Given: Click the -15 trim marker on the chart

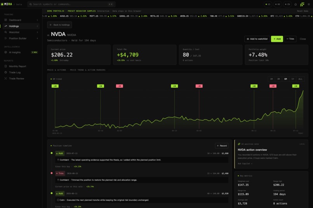Looking at the screenshot, I should tap(273, 86).
